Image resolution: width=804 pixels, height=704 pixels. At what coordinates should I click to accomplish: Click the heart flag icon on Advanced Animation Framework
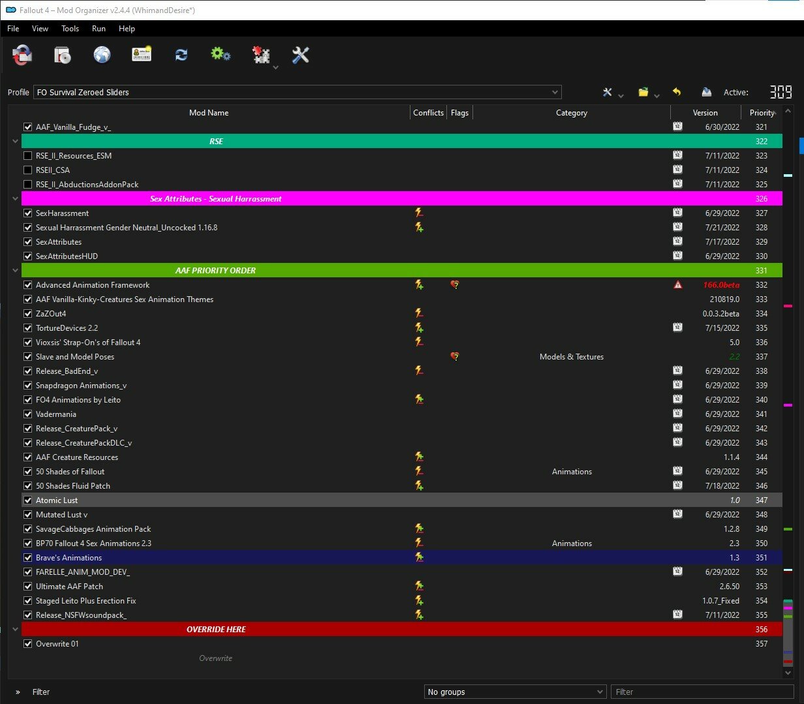(x=455, y=284)
